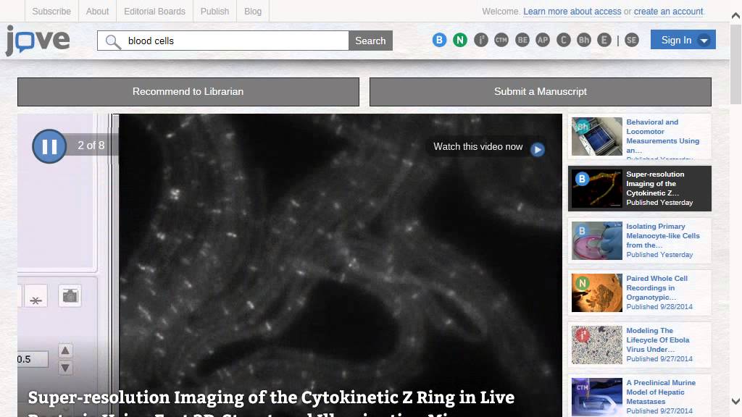Click thumbnail of Melanocyte-like Cells article

coord(597,240)
